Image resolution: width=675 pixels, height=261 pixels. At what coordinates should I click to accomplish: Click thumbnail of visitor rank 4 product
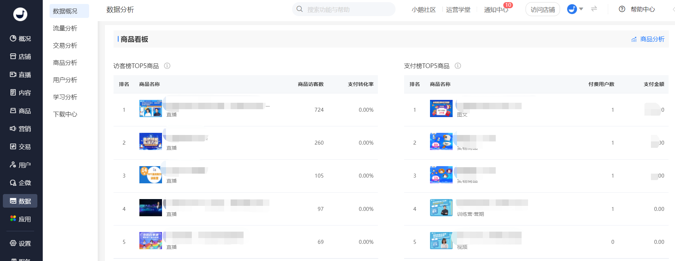coord(151,208)
